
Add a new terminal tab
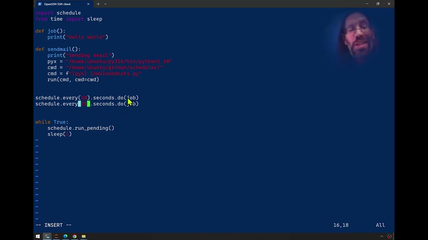coord(98,4)
